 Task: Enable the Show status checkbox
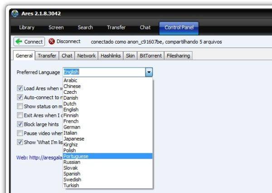(x=20, y=106)
